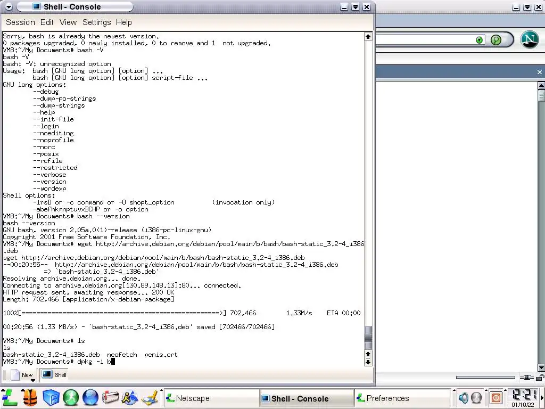Click the panel hide arrow at right edge
Image resolution: width=545 pixels, height=409 pixels.
542,398
